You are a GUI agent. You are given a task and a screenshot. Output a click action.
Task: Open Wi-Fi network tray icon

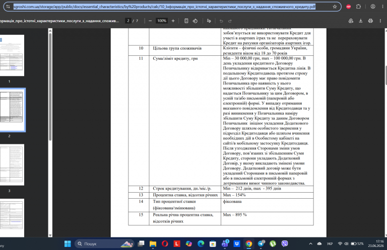pyautogui.click(x=340, y=244)
